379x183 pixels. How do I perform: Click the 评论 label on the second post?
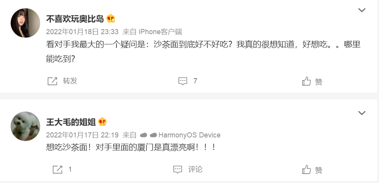(x=195, y=169)
